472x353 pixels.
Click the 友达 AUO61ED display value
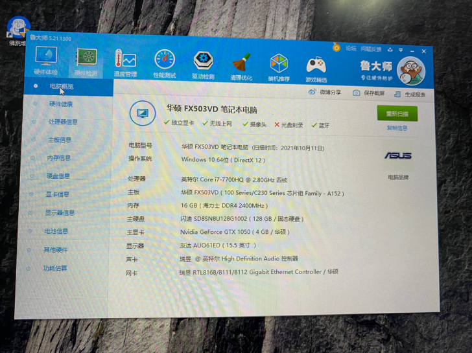[218, 245]
